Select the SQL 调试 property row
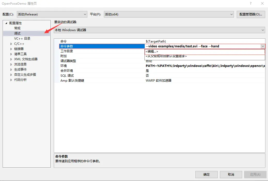The image size is (268, 181). coord(159,76)
